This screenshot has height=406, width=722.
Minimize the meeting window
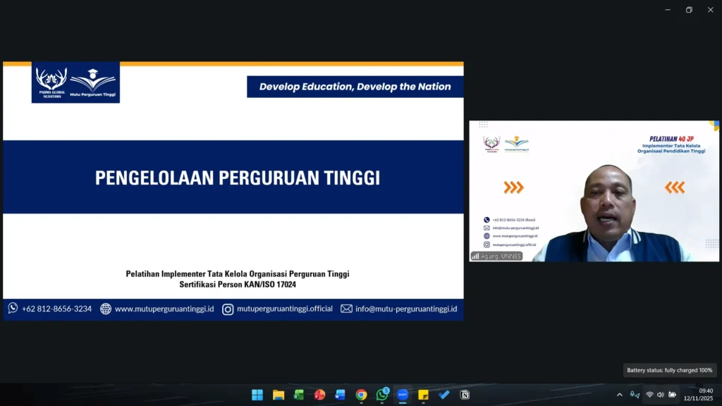click(x=668, y=10)
